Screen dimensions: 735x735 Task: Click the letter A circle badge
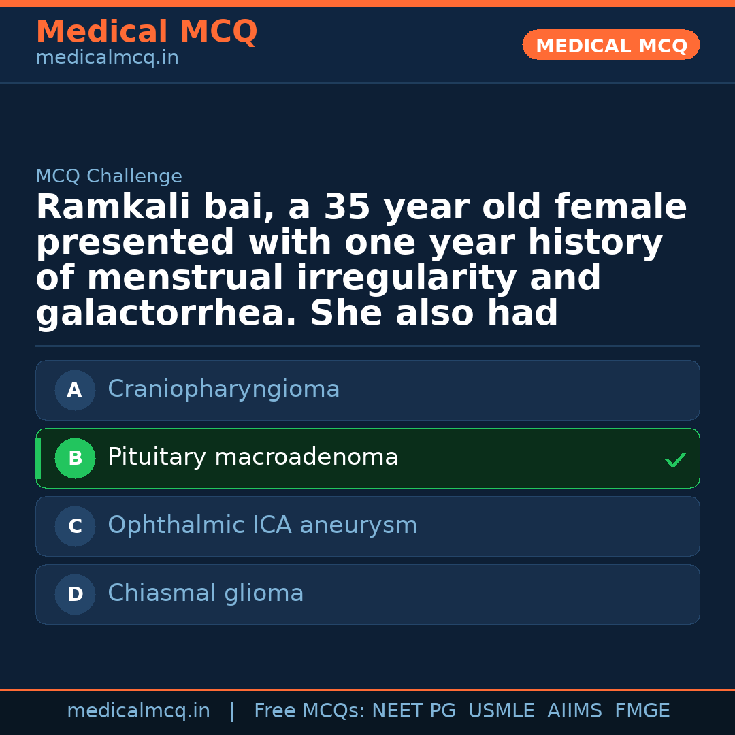[x=75, y=391]
